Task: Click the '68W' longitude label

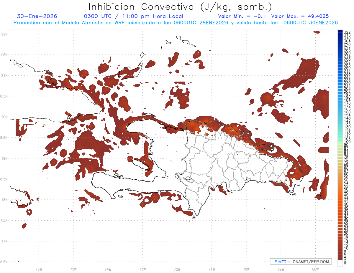Action: point(315,269)
